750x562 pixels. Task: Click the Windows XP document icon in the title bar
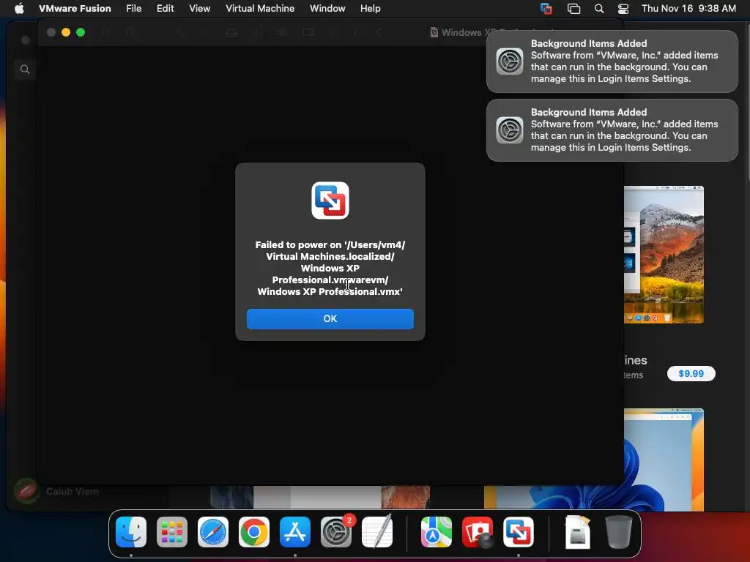[434, 32]
